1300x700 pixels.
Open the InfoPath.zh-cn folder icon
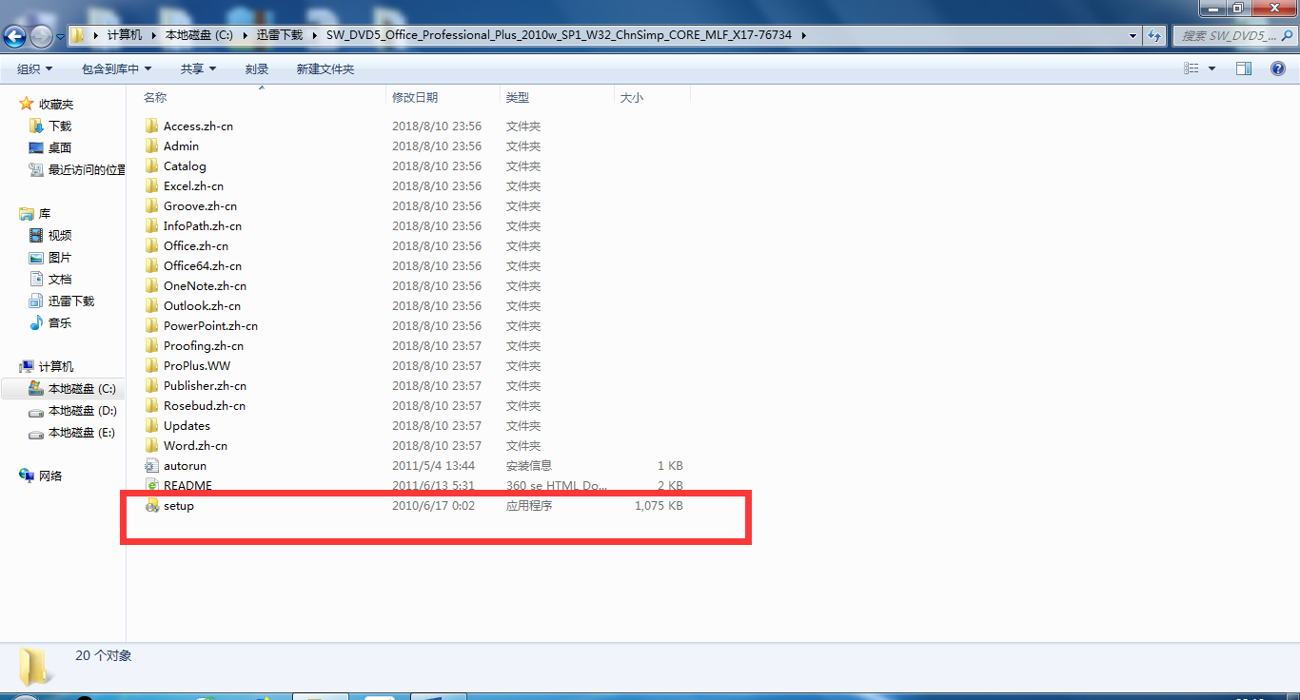pyautogui.click(x=151, y=226)
